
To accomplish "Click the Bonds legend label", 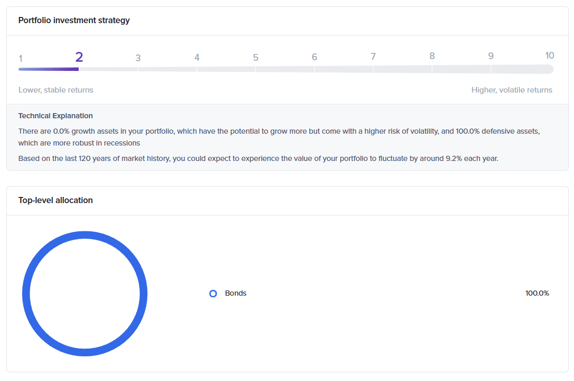I will point(236,293).
